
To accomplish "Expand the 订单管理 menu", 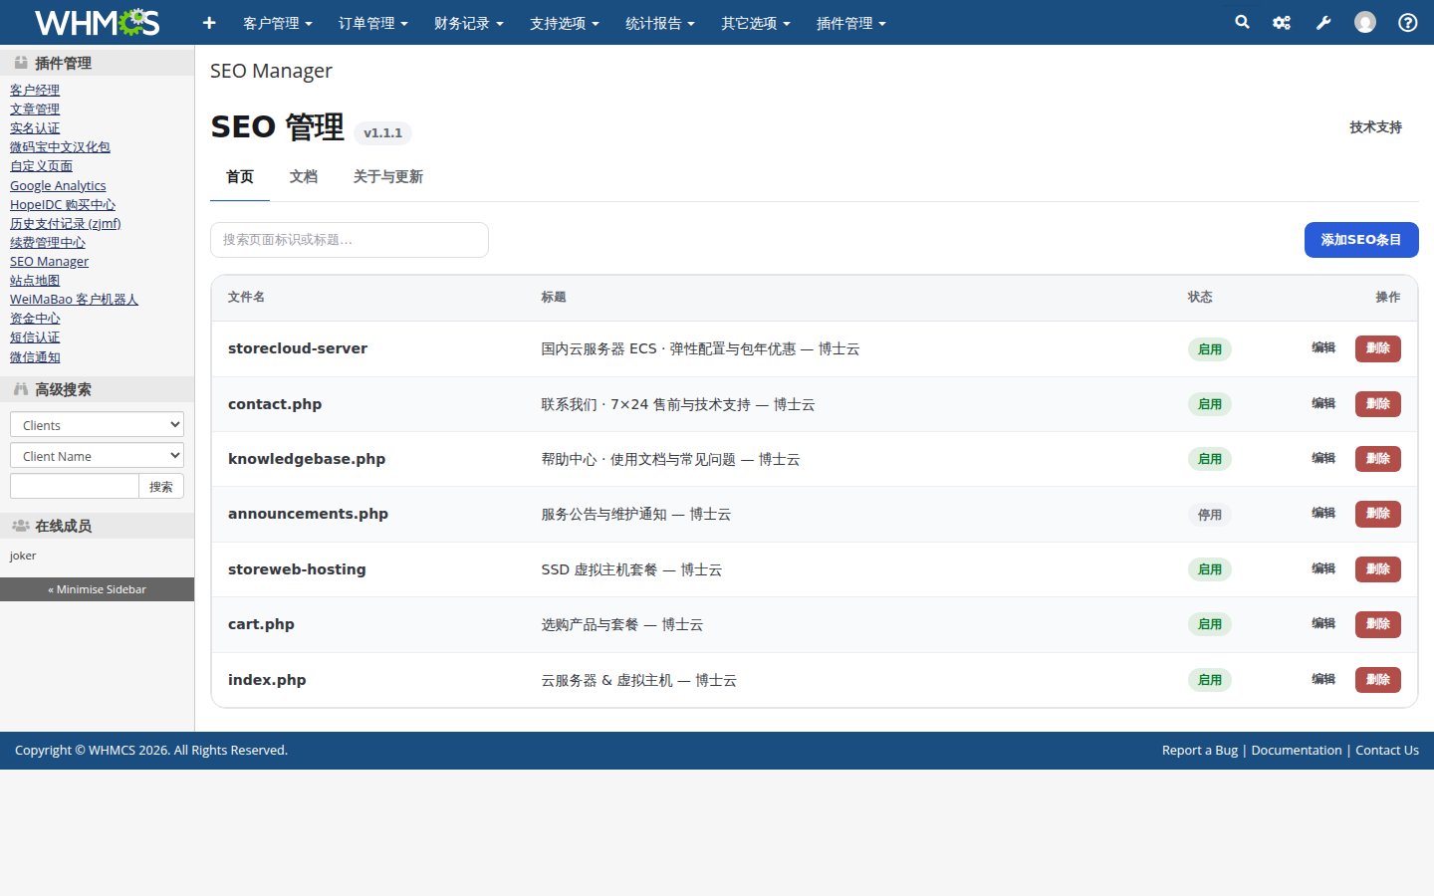I will pos(373,23).
